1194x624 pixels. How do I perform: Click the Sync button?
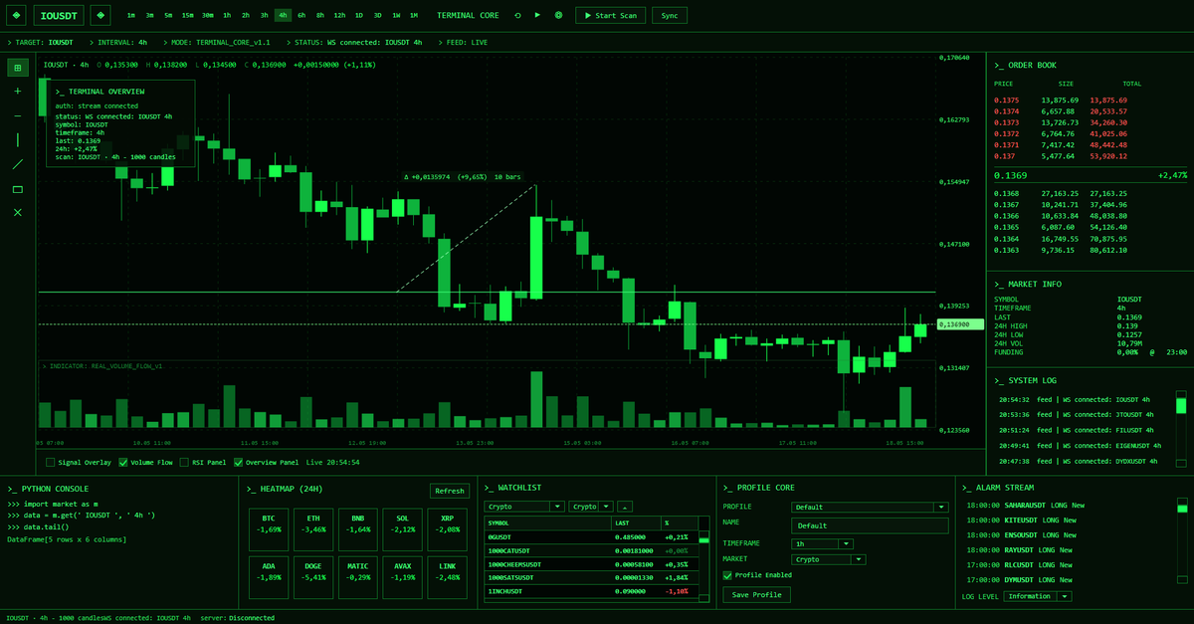(x=670, y=16)
